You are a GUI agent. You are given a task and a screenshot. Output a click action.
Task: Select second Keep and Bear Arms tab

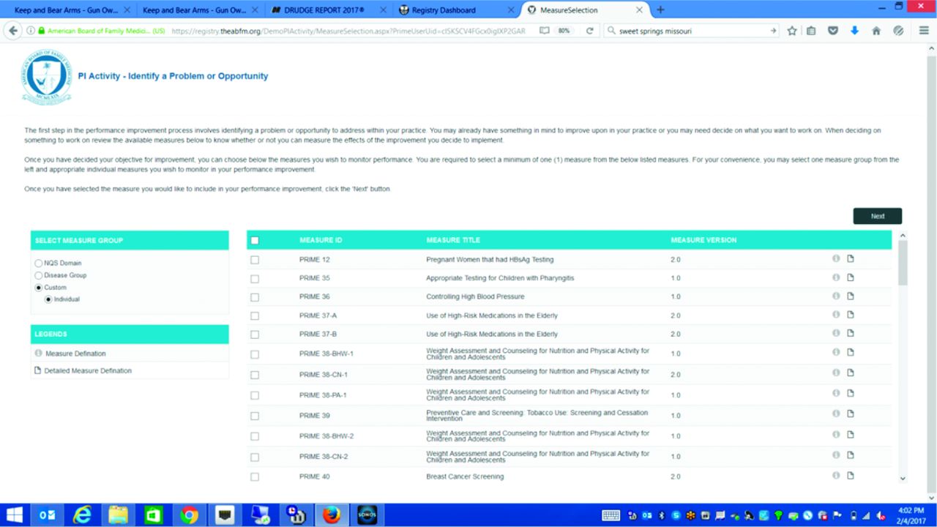coord(198,10)
